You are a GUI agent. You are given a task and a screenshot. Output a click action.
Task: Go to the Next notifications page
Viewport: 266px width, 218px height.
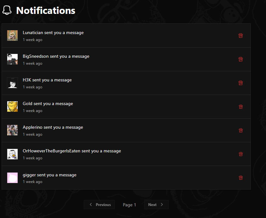coord(156,205)
